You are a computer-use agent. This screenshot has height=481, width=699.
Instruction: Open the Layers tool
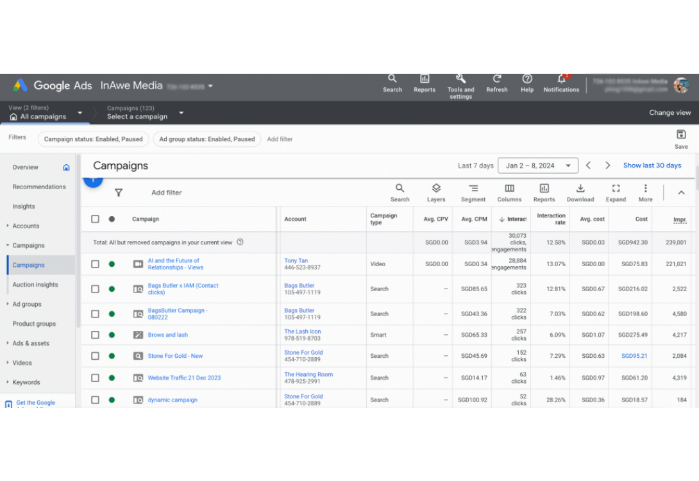coord(436,192)
